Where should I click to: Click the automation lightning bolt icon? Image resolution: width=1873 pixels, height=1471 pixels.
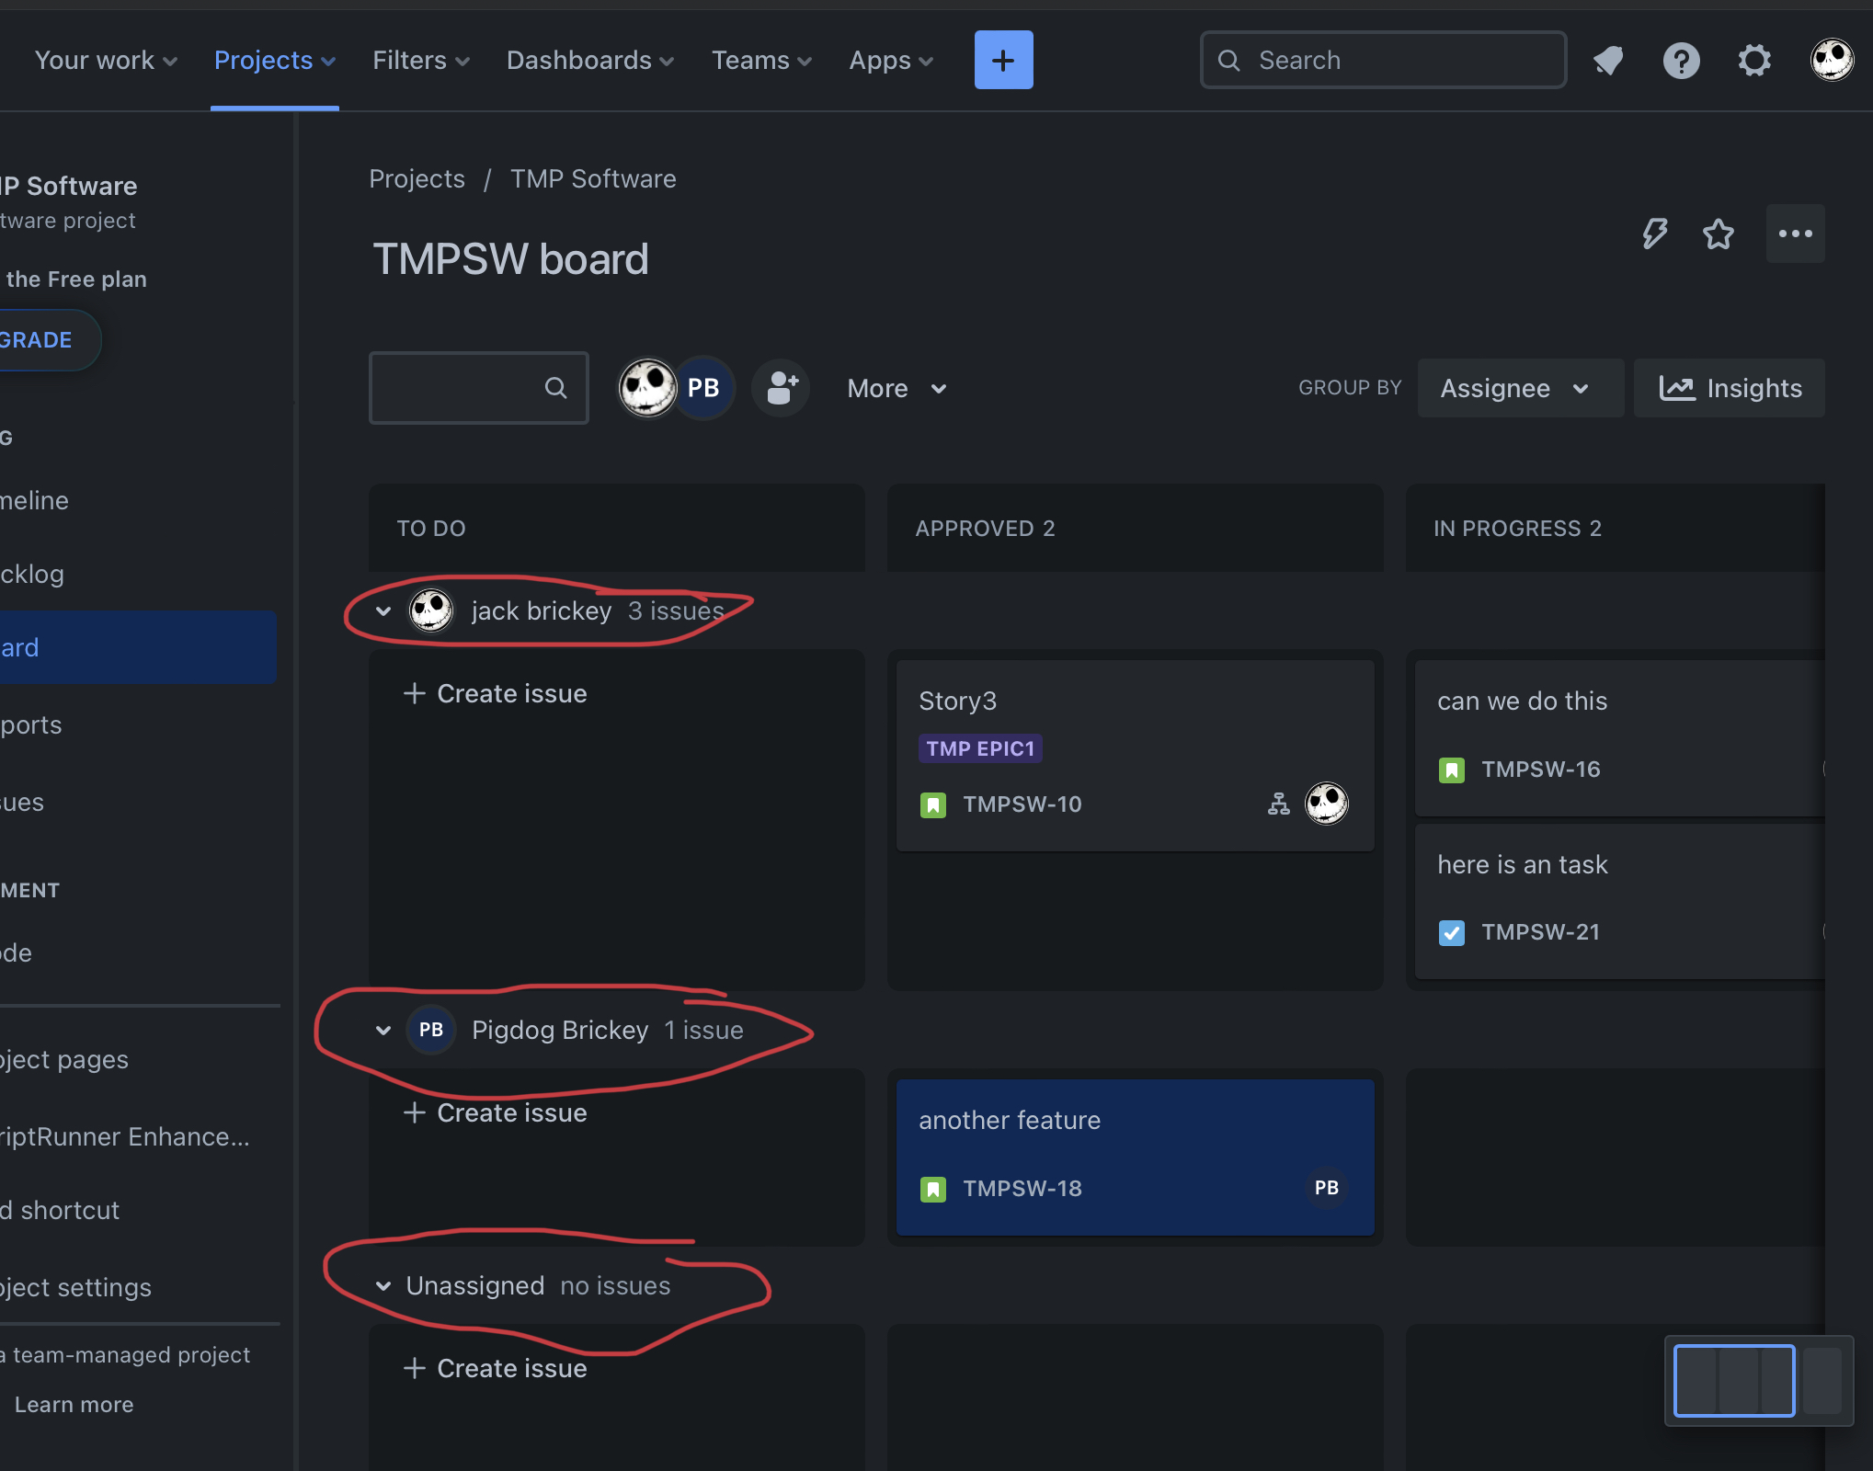(x=1655, y=234)
